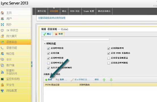Viewport: 157px width, 102px height.
Task: Click the users icon beside 用户
Action: coord(2,19)
